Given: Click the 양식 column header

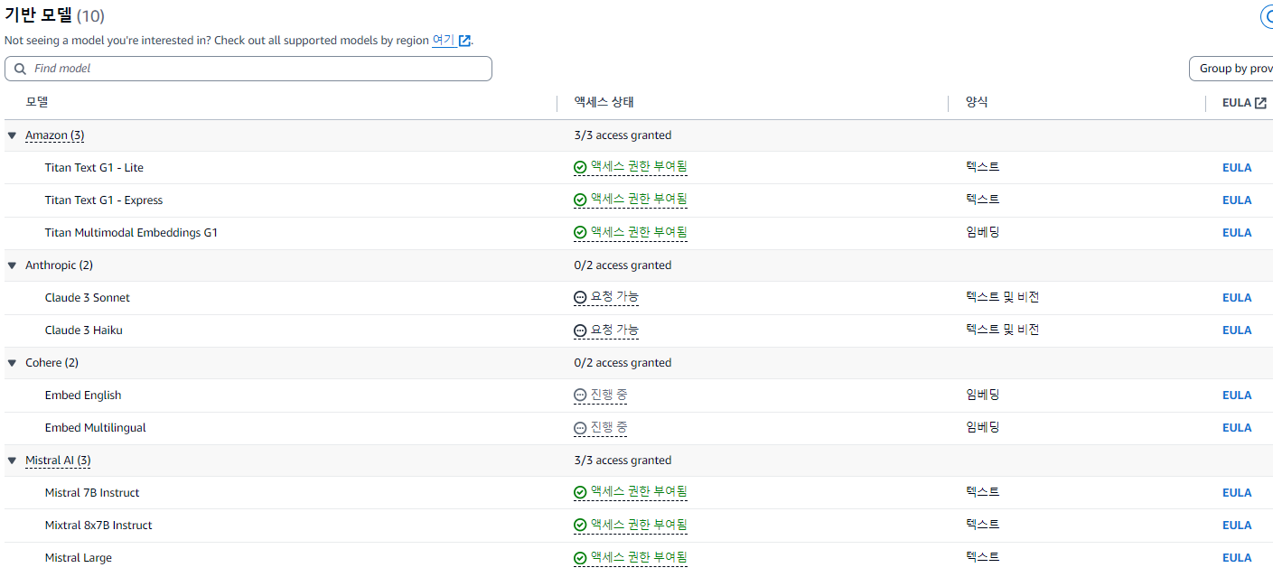Looking at the screenshot, I should (977, 102).
